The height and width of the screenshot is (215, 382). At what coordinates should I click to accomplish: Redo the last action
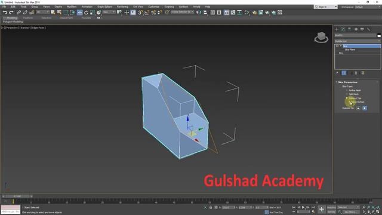coord(11,13)
